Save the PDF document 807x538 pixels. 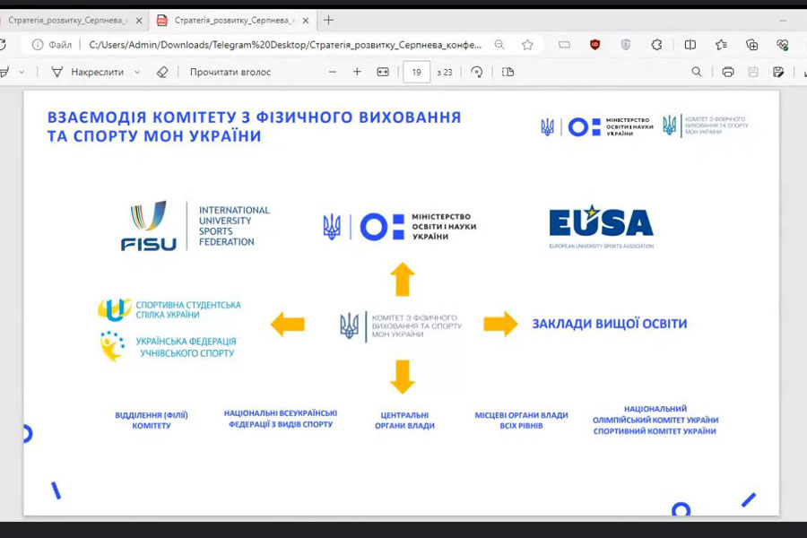click(753, 72)
